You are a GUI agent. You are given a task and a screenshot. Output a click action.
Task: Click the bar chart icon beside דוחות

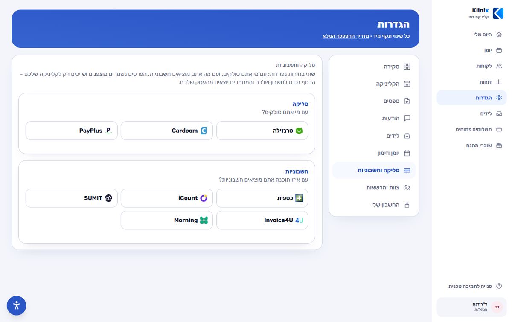499,82
